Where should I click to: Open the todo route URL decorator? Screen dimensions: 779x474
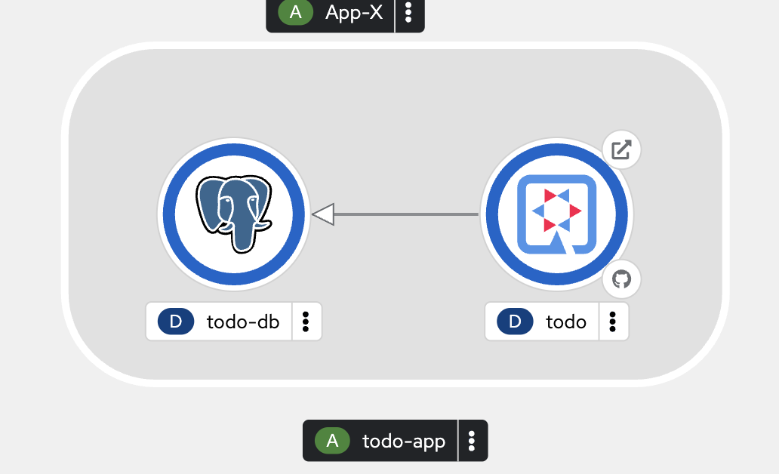point(621,149)
